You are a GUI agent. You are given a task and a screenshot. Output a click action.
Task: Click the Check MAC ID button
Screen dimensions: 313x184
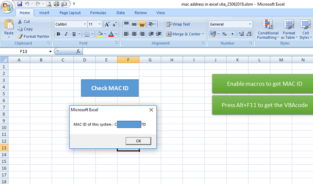click(110, 88)
